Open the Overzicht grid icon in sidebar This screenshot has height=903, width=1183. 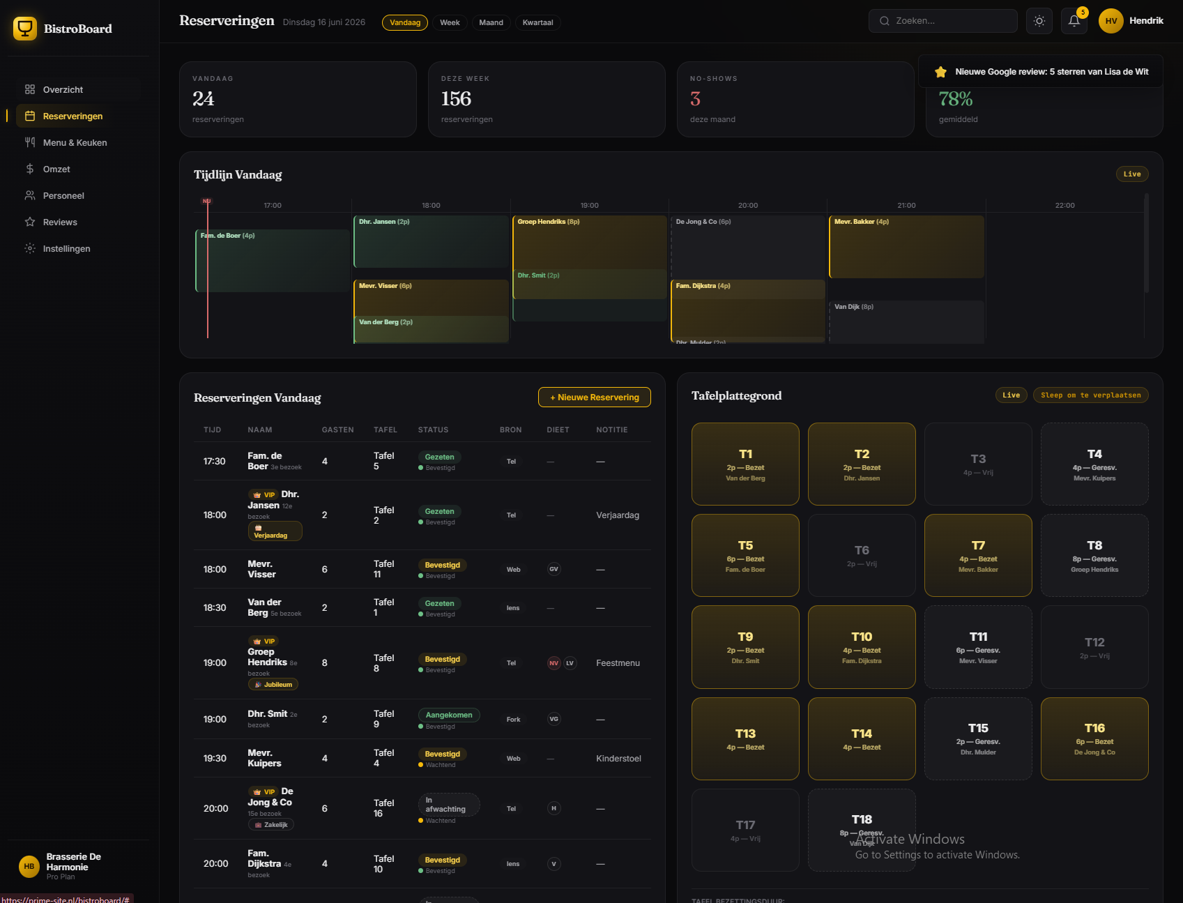click(30, 89)
